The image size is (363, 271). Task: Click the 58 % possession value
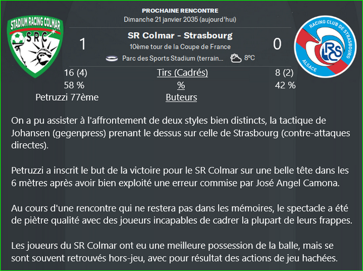coord(74,85)
